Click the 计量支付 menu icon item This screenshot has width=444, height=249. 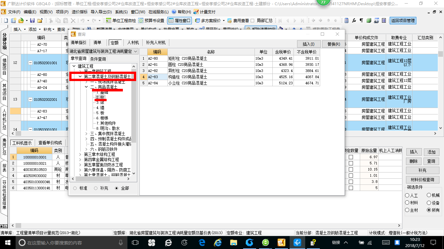204,12
